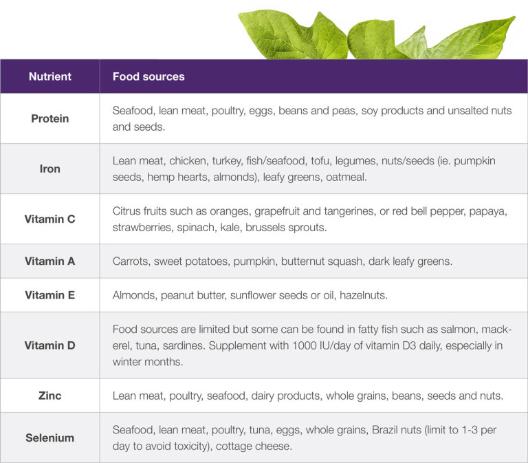
Task: Select the Vitamin E row label
Action: [49, 295]
